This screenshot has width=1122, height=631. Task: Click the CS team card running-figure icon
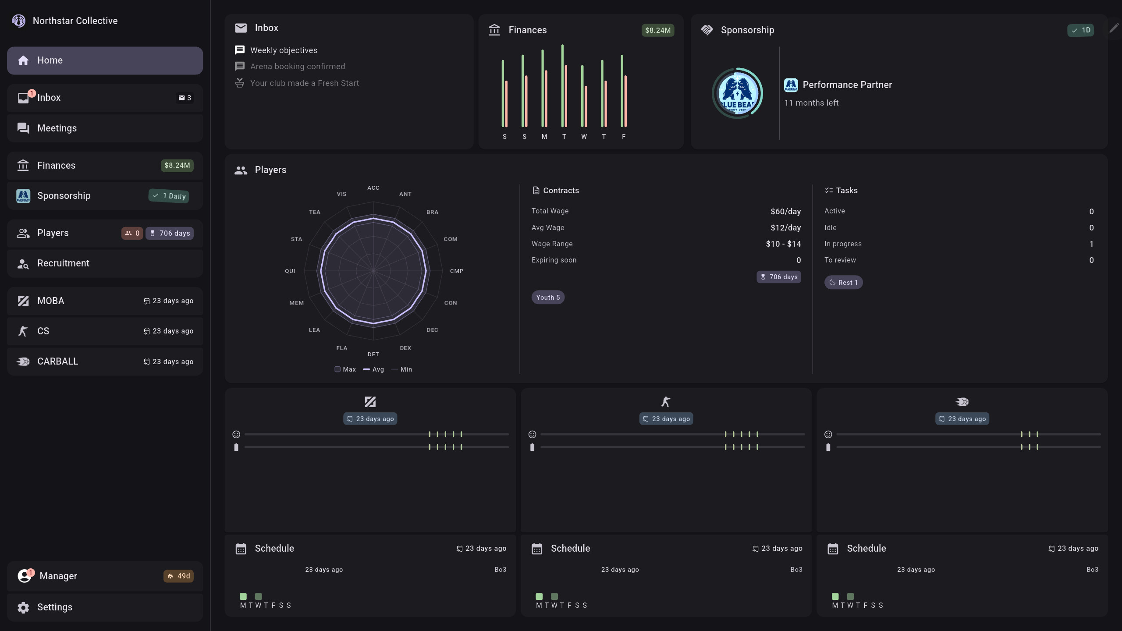click(666, 402)
